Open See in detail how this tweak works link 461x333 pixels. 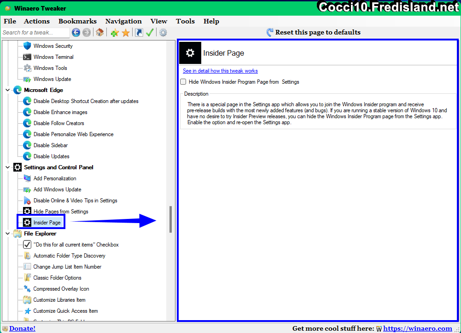point(220,71)
